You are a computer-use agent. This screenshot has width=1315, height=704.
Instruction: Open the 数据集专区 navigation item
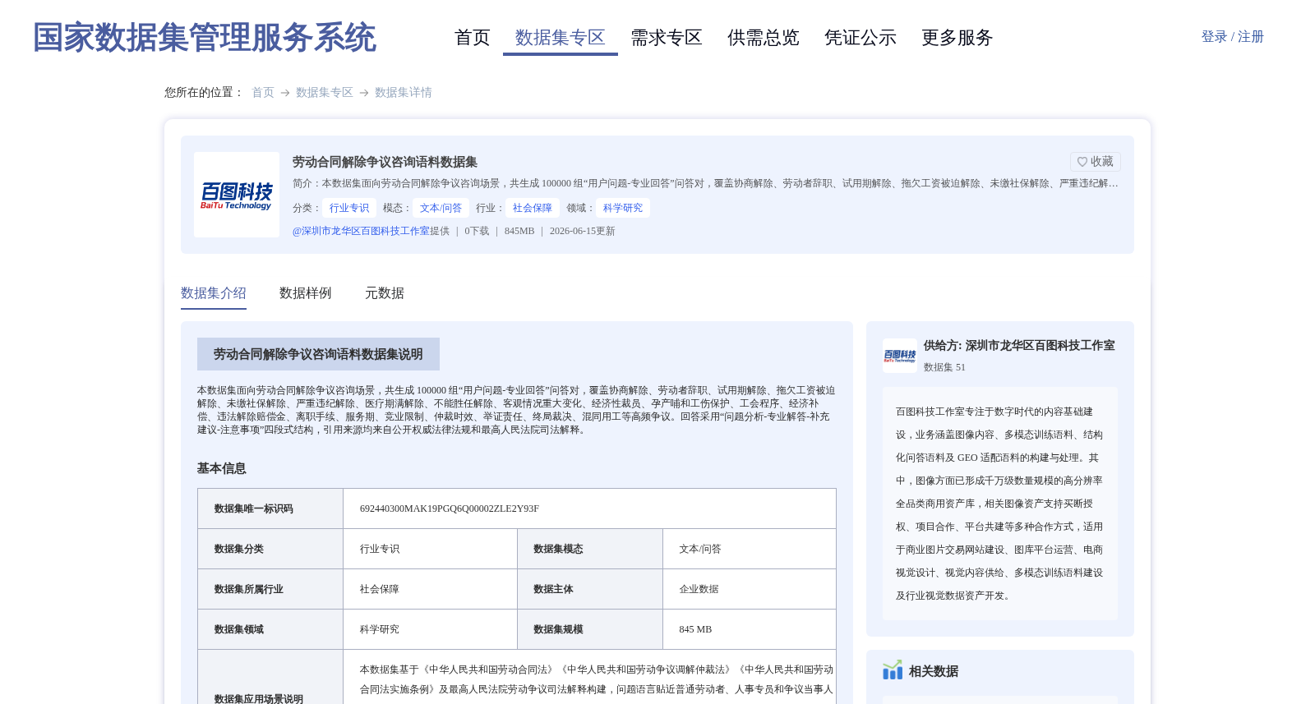pos(560,38)
